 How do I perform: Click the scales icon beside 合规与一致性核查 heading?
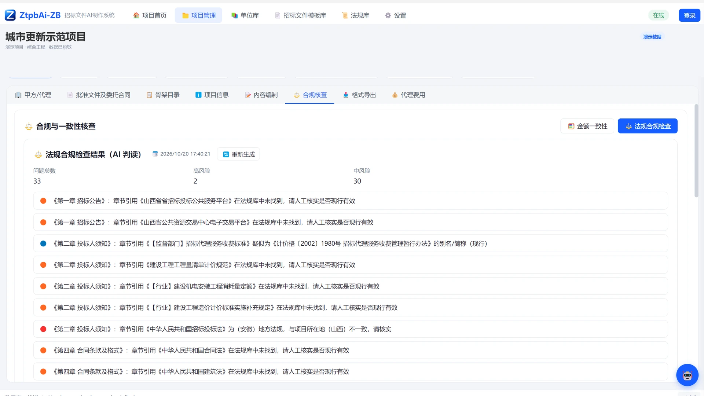tap(29, 126)
